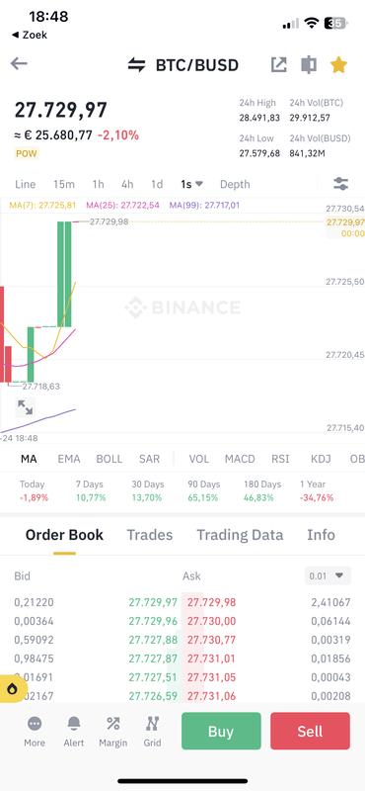Open Margin trading percent icon
The height and width of the screenshot is (791, 365).
point(112,732)
